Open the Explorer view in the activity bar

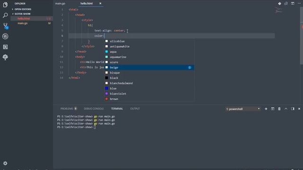point(5,5)
